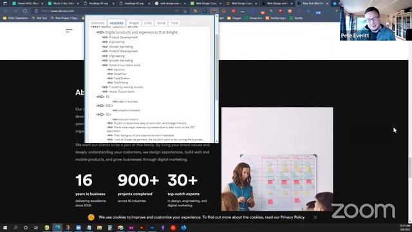Close the cookie notice banner
Screen dimensions: 412x232
[x=315, y=217]
